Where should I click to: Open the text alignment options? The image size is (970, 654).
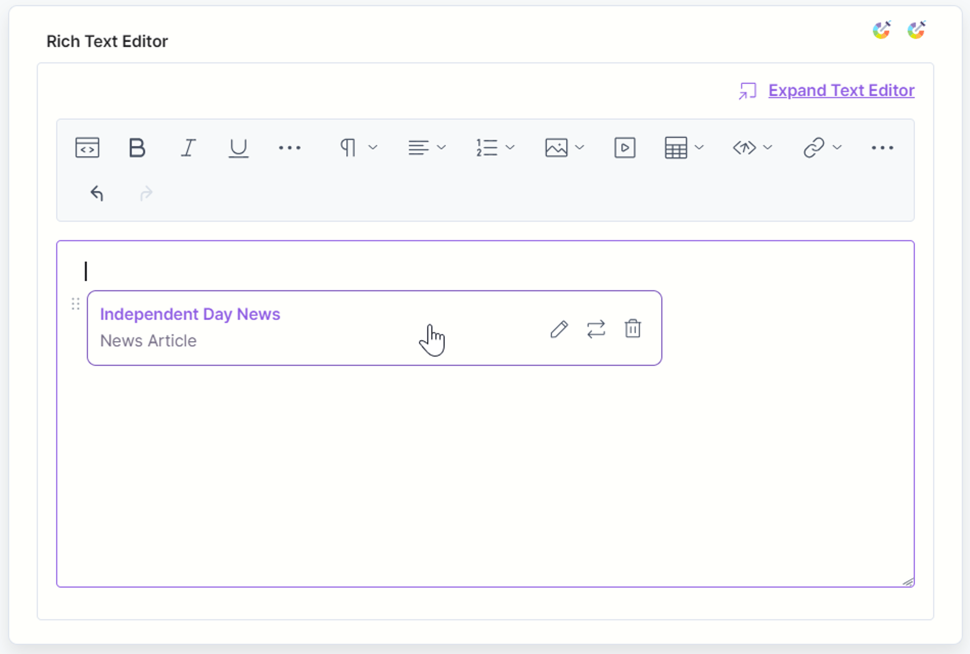(x=418, y=148)
